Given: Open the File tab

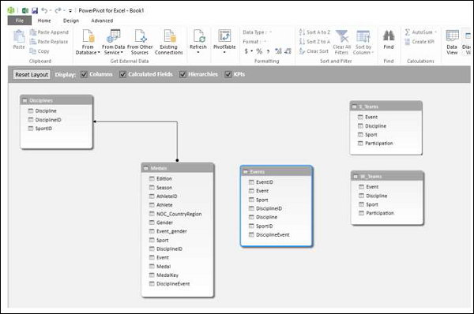Looking at the screenshot, I should [19, 21].
